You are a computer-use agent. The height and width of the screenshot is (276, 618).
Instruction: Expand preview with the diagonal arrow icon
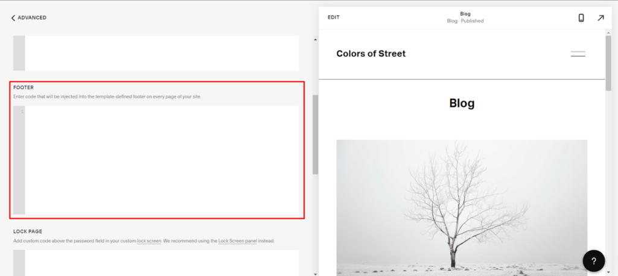pyautogui.click(x=600, y=17)
